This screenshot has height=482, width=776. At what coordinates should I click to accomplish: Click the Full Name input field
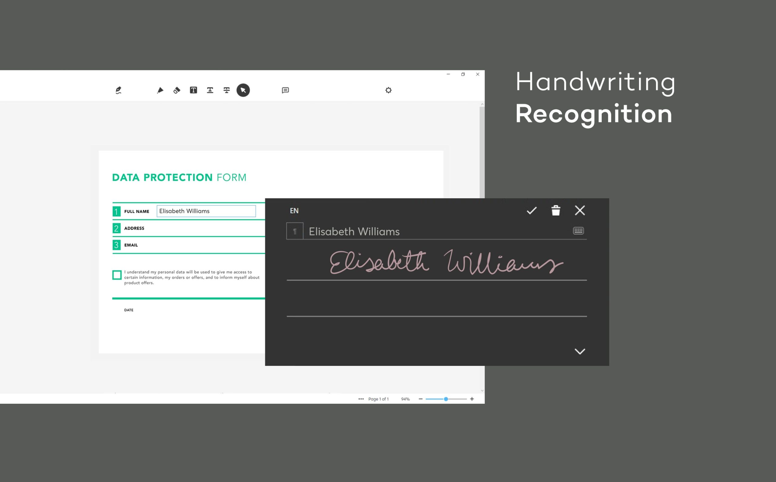click(x=206, y=210)
